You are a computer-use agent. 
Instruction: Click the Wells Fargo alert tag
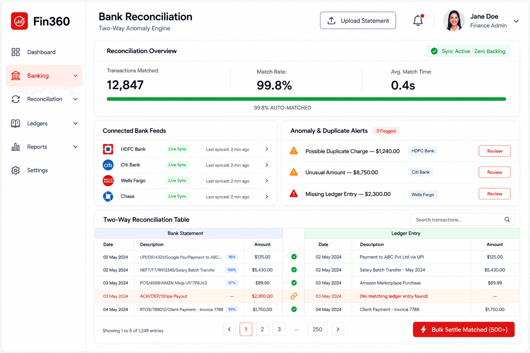pyautogui.click(x=423, y=194)
